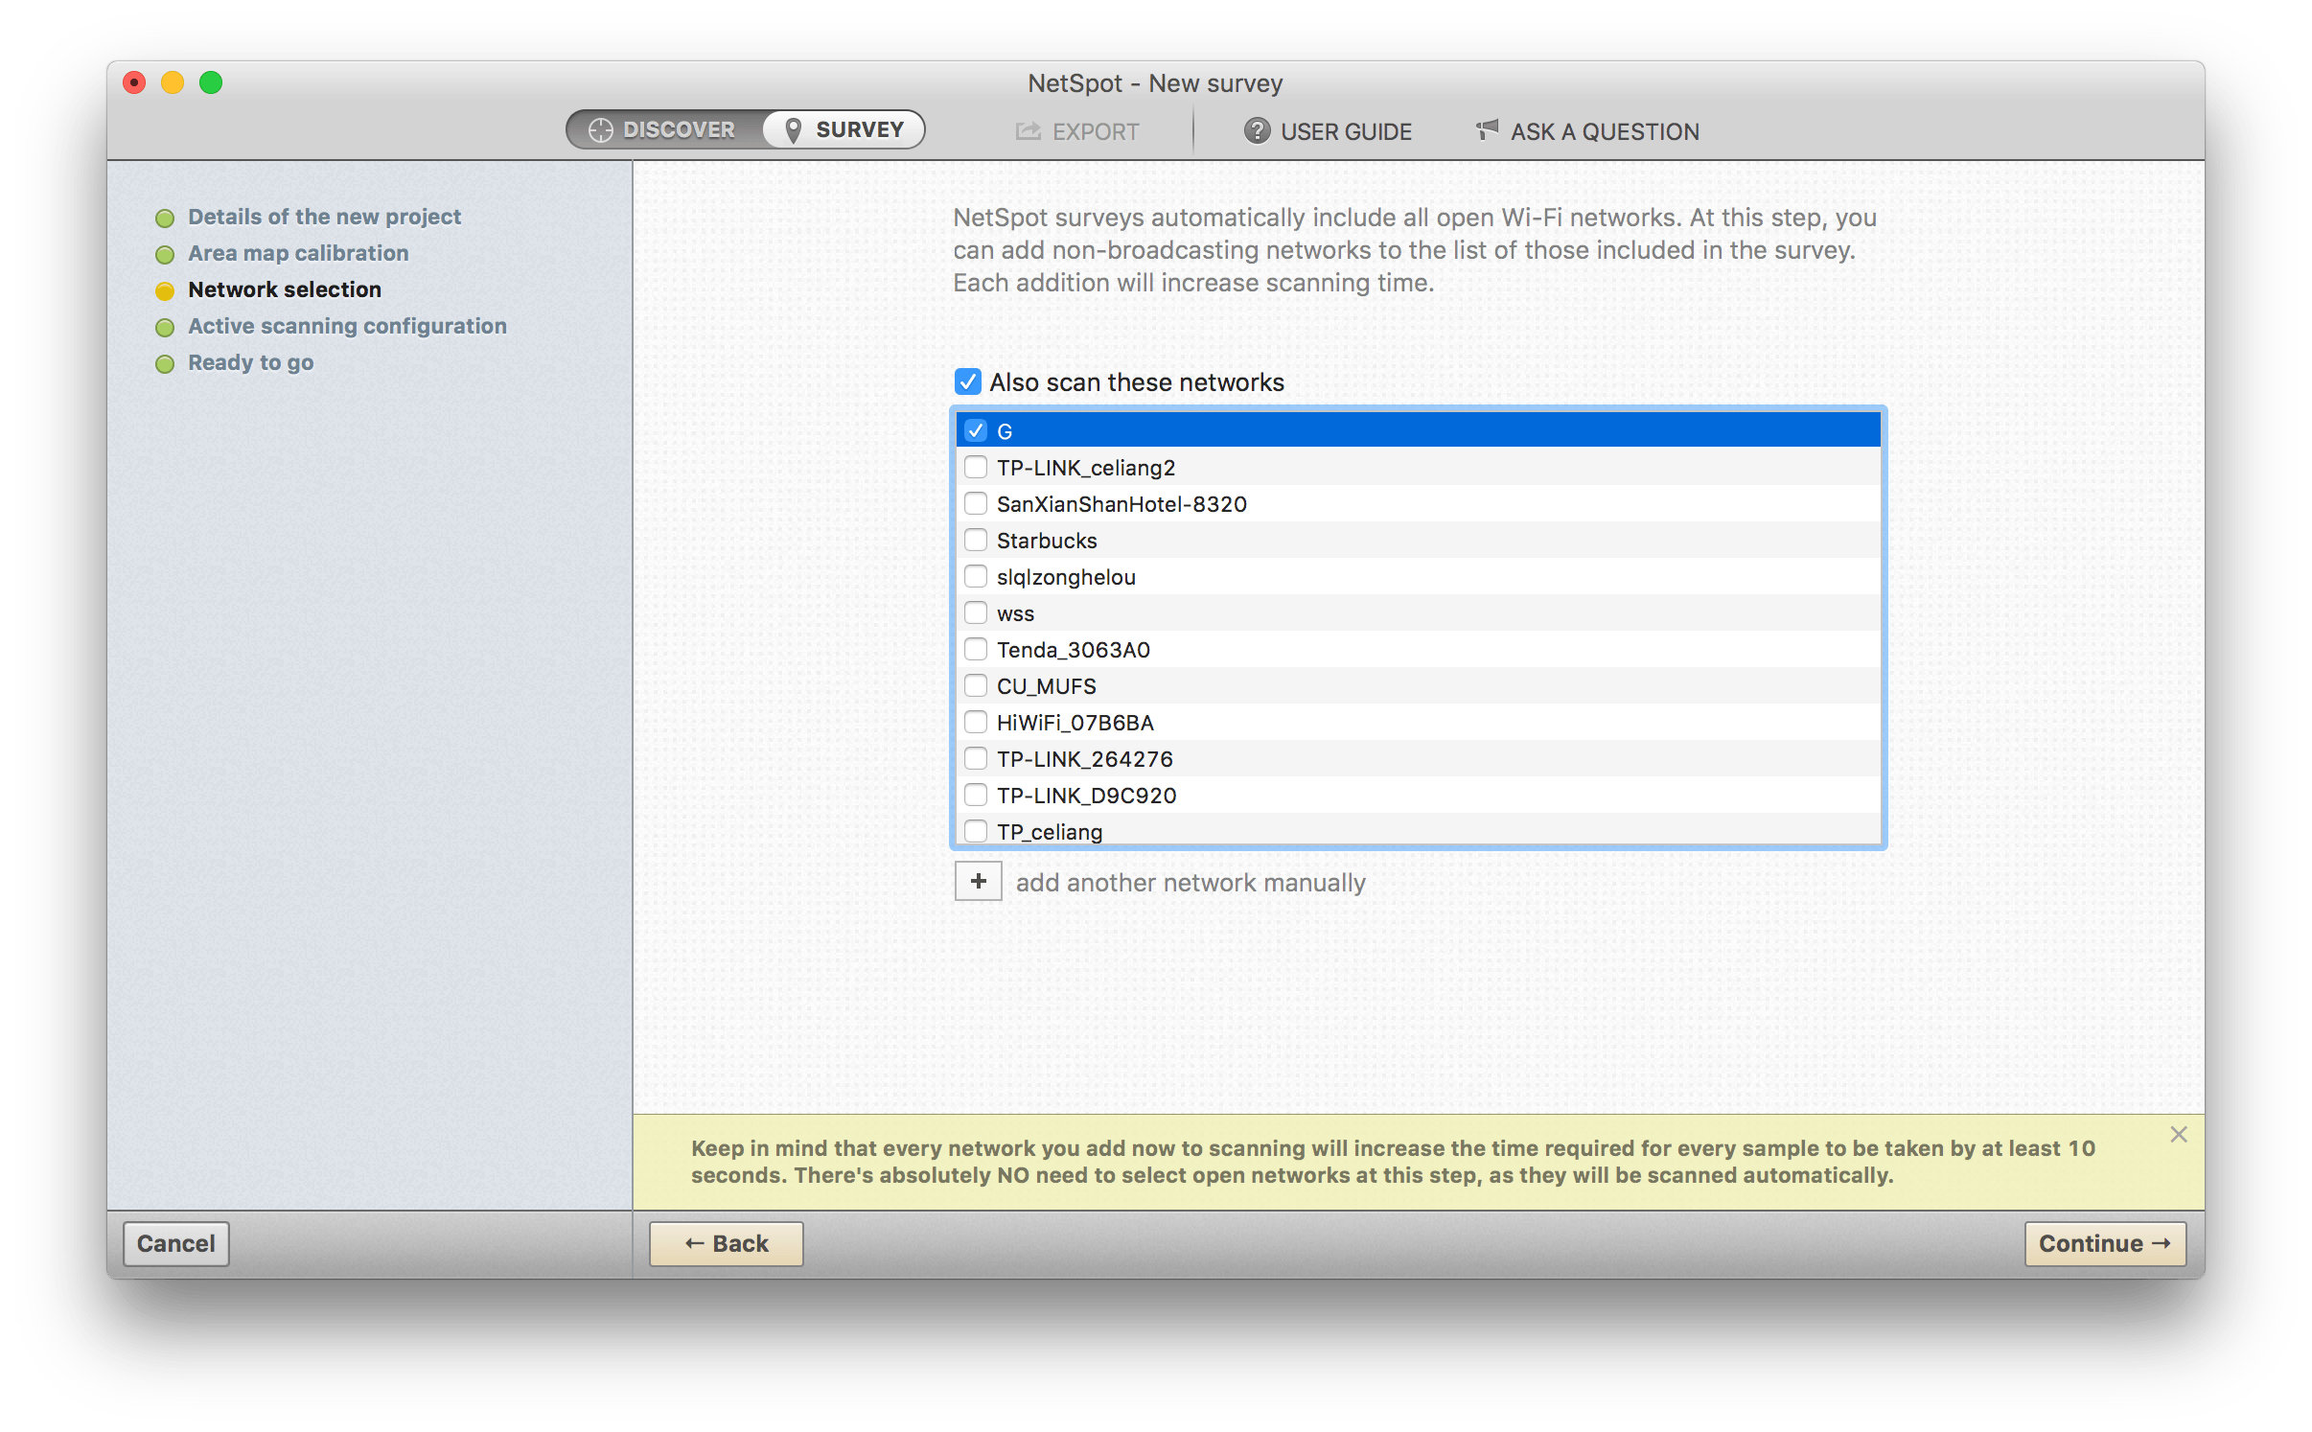2312x1432 pixels.
Task: Click the EXPORT toolbar item
Action: 1077,131
